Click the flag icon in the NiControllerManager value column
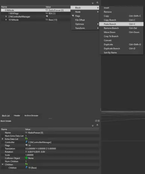The height and width of the screenshot is (174, 145). click(47, 16)
